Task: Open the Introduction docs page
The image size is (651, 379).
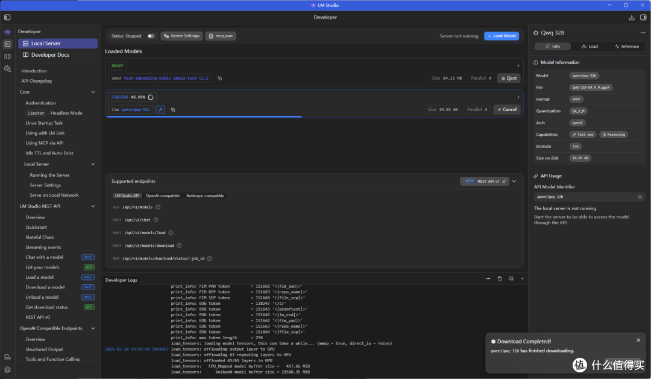Action: (x=34, y=71)
